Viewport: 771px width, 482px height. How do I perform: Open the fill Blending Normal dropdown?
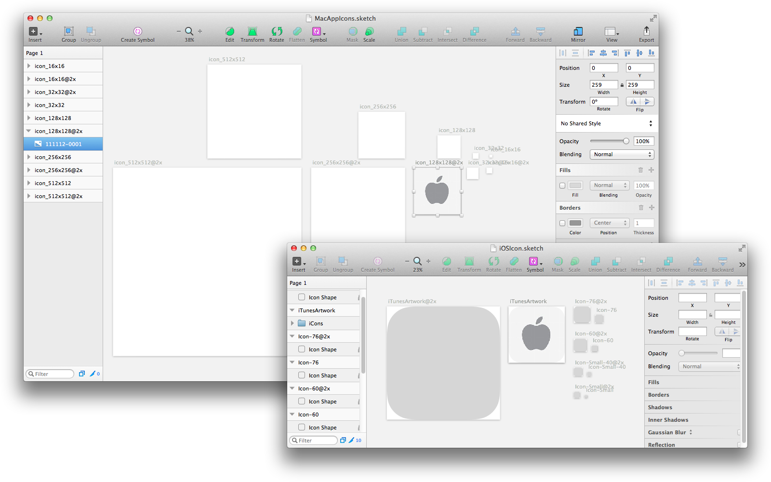(x=610, y=185)
